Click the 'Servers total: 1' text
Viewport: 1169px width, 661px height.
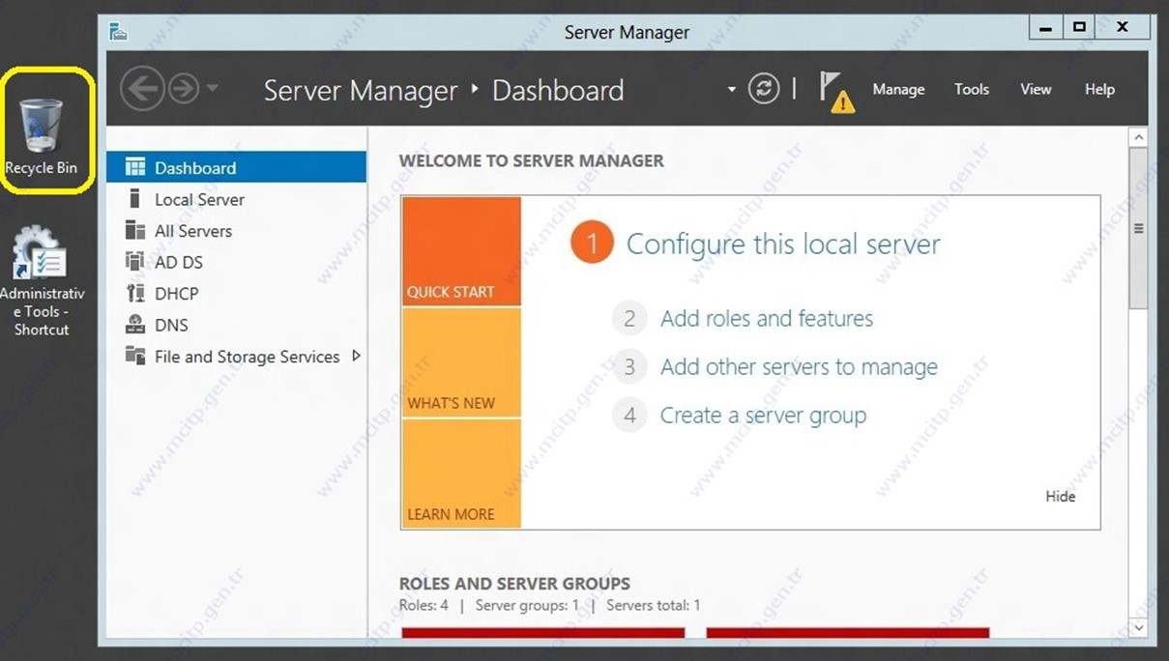click(654, 605)
